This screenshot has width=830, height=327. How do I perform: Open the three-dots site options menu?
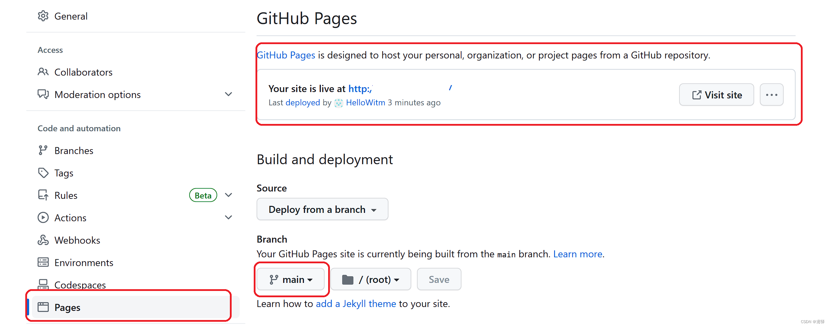[x=771, y=95]
